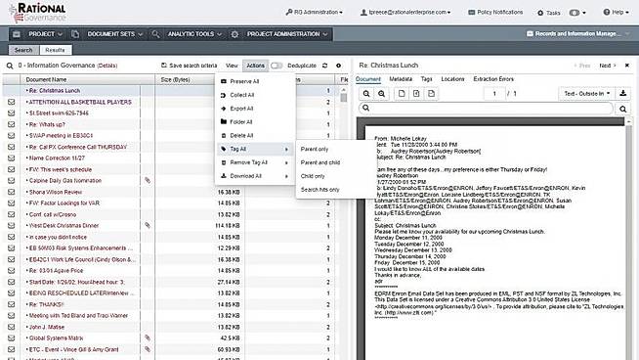
Task: Click the document text search field
Action: (x=487, y=108)
